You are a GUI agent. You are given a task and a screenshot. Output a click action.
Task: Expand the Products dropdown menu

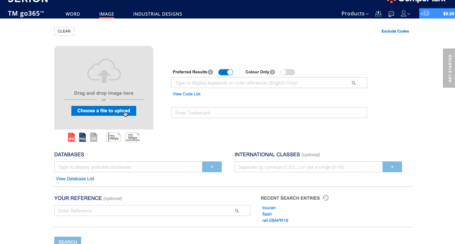355,14
